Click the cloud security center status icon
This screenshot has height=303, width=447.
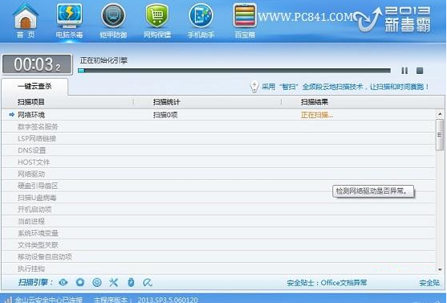pyautogui.click(x=9, y=300)
